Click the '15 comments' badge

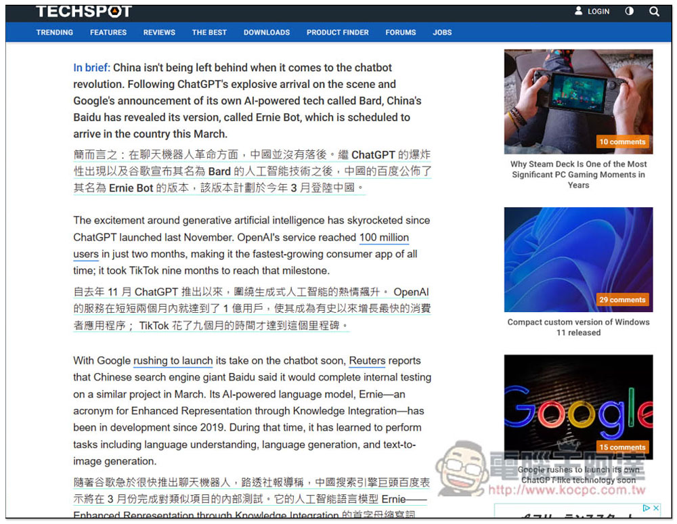click(x=622, y=447)
